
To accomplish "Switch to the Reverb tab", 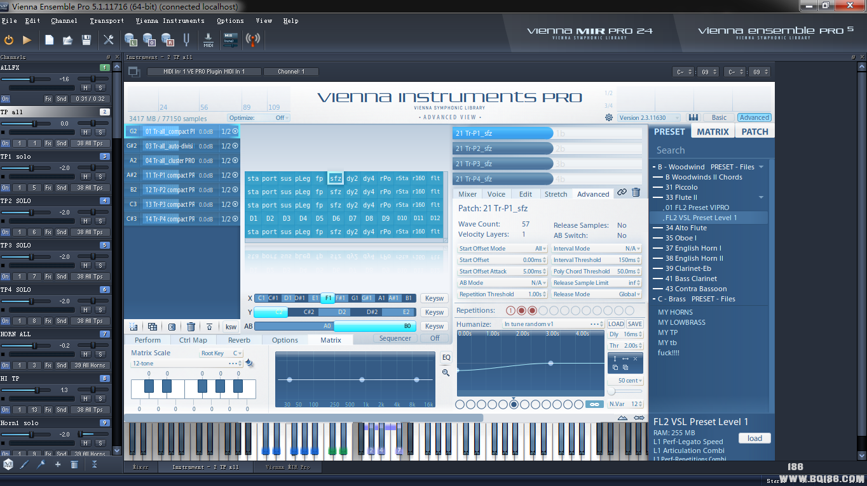I will 239,340.
